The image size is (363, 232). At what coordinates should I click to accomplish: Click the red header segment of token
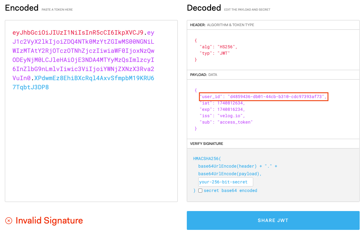tap(78, 32)
